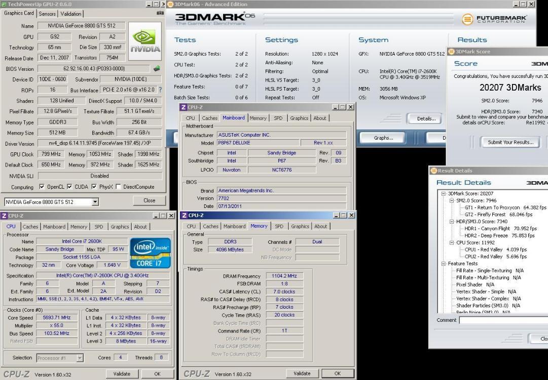This screenshot has height=380, width=548.
Task: Toggle the PhysX checkbox in GPU-Z
Action: 94,187
